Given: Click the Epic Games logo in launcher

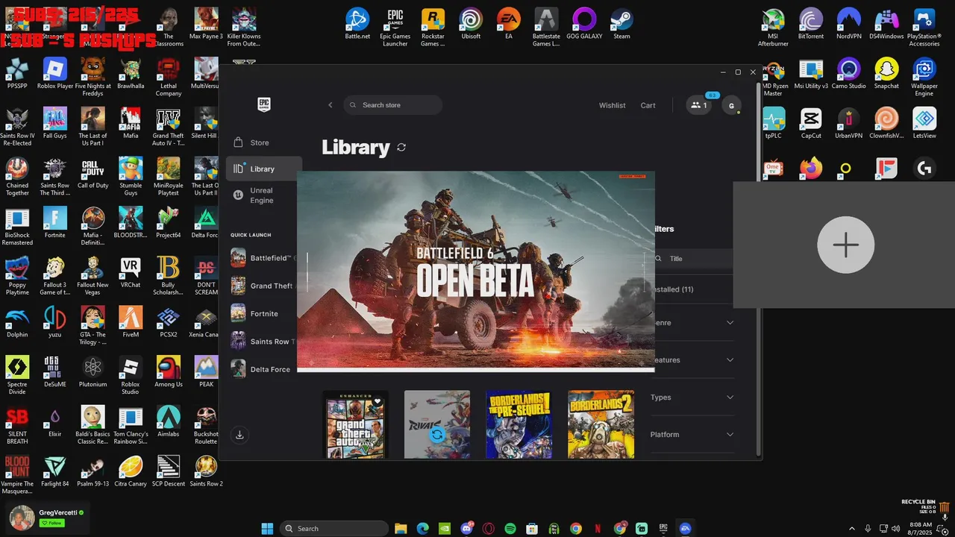Looking at the screenshot, I should [x=263, y=104].
